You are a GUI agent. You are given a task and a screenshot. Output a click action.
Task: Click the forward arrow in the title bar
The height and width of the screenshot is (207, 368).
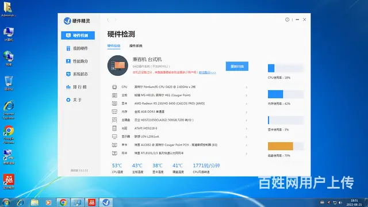(x=115, y=20)
